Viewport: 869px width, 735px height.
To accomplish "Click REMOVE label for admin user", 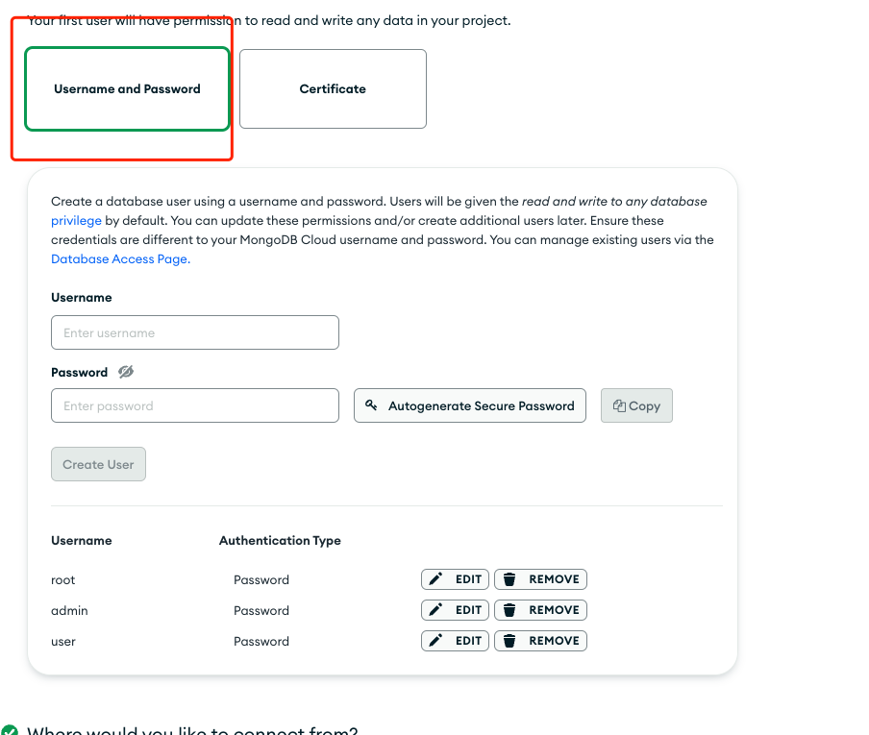I will pos(554,610).
